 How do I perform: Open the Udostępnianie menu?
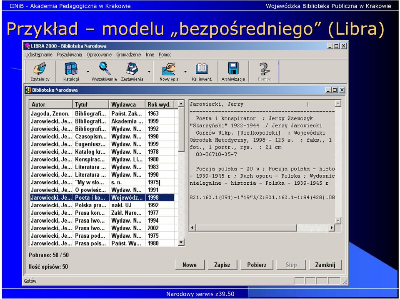point(39,55)
